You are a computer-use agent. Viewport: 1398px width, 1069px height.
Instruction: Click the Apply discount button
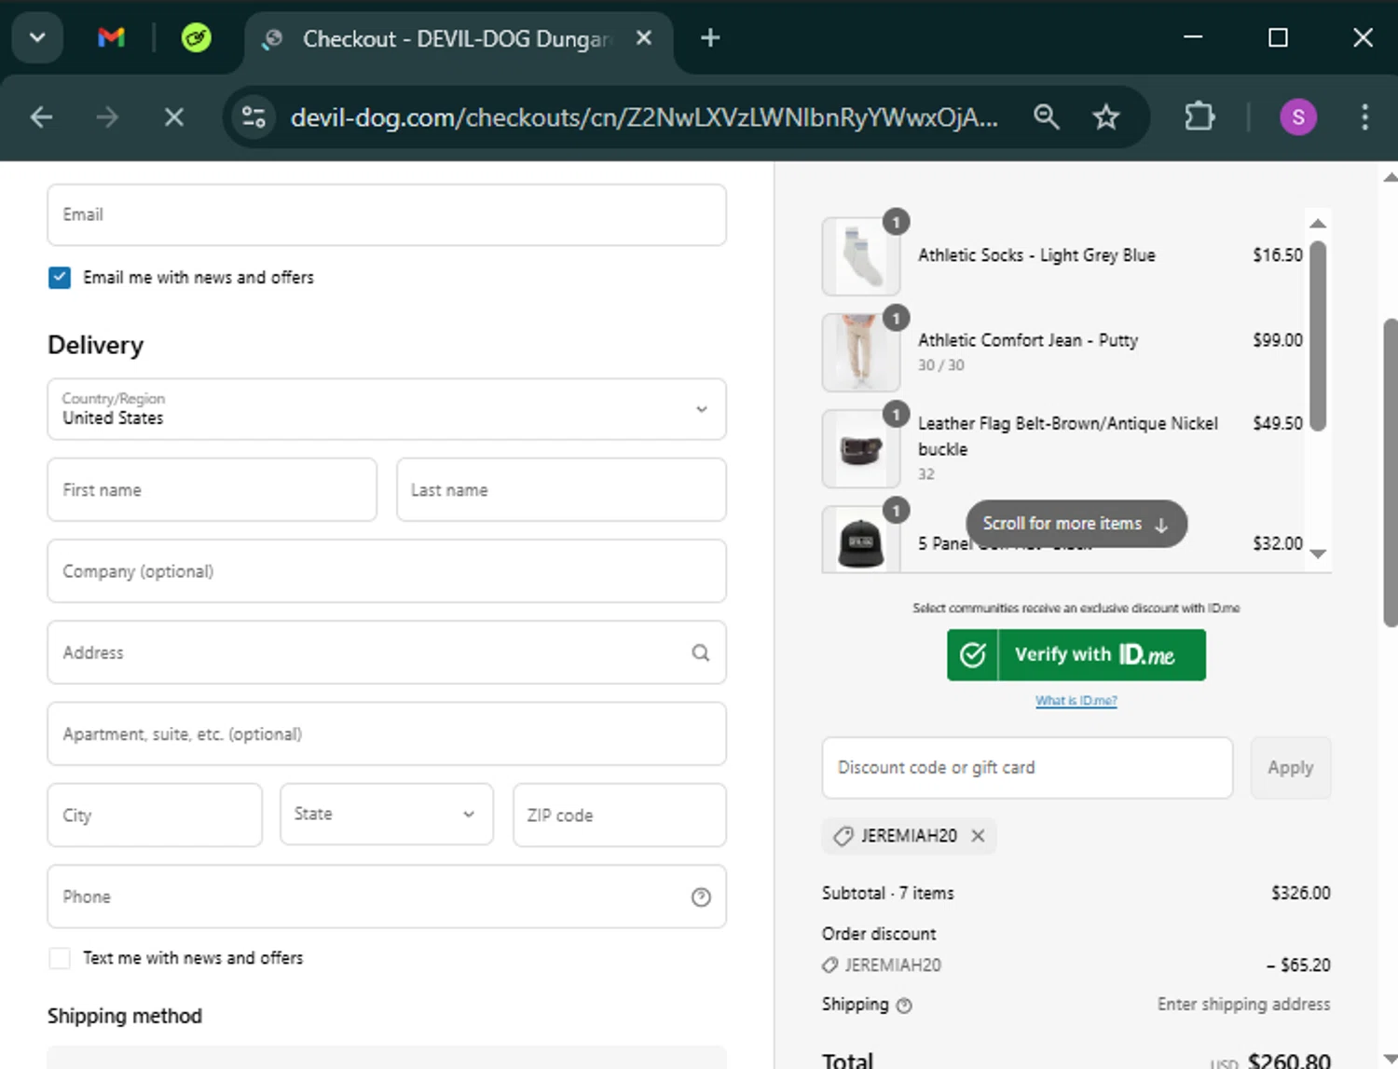1291,768
